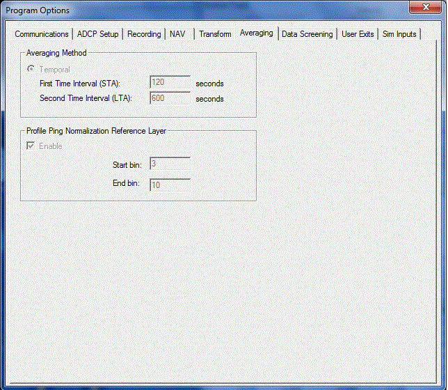Viewport: 448px width, 390px height.
Task: Go to the NAV tab
Action: coord(177,34)
